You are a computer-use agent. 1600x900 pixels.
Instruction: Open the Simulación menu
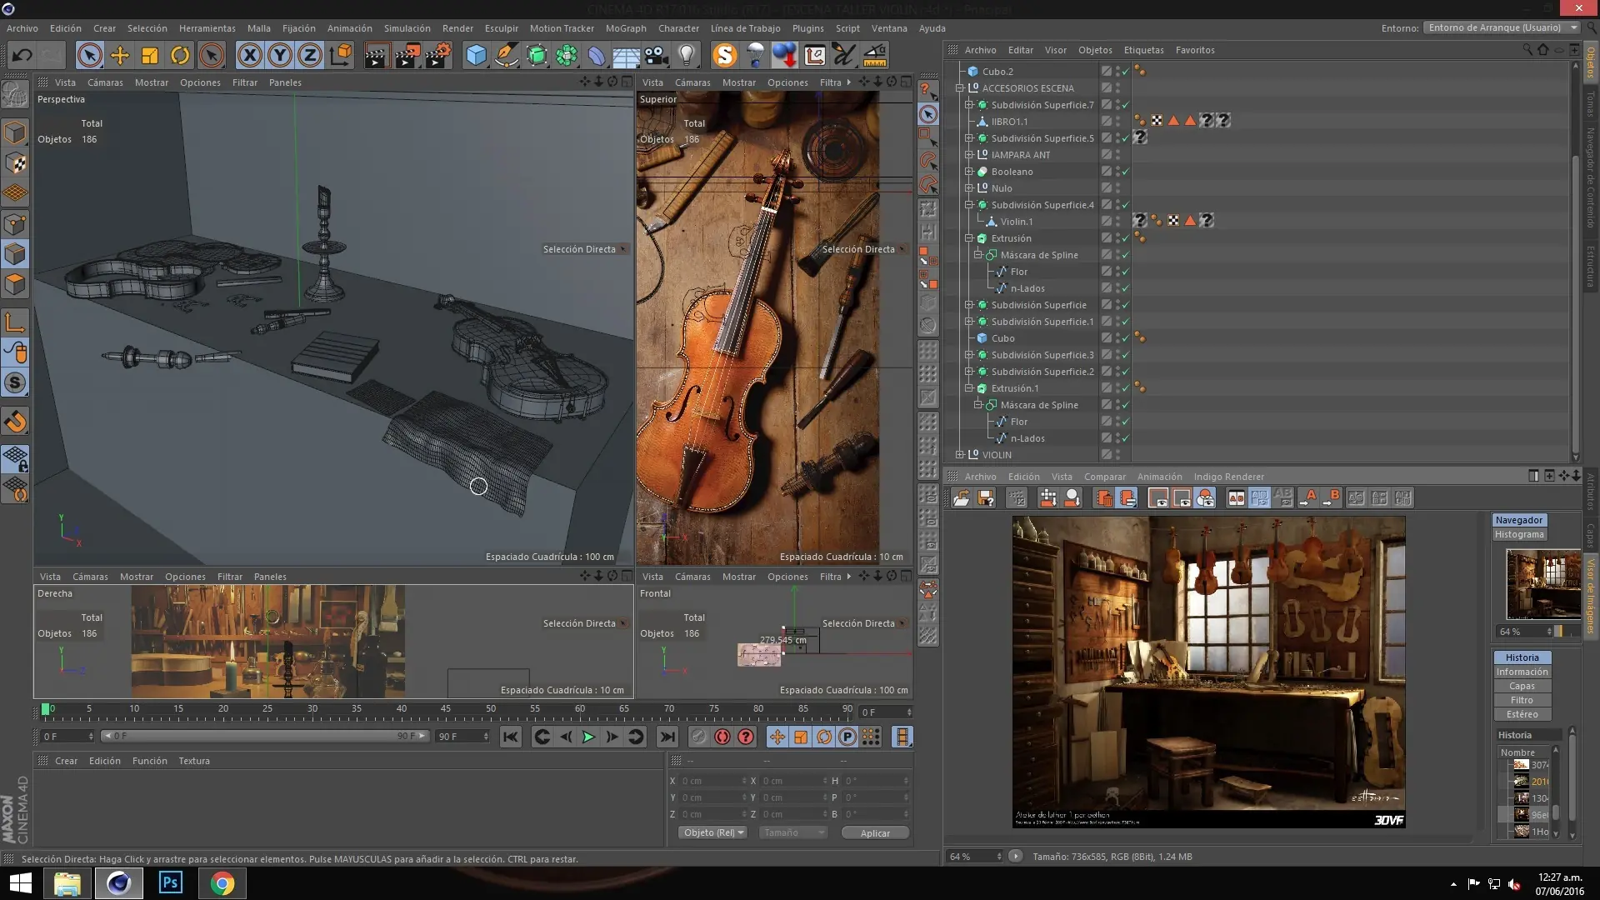407,28
